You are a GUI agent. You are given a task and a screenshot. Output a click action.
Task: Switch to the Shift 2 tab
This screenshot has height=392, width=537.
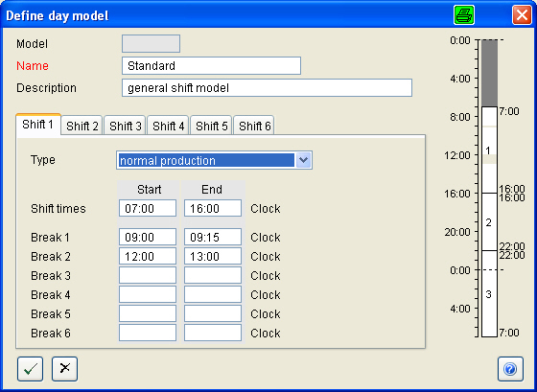point(82,126)
